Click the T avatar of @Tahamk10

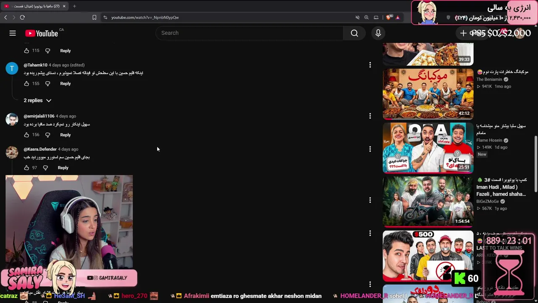pos(12,68)
